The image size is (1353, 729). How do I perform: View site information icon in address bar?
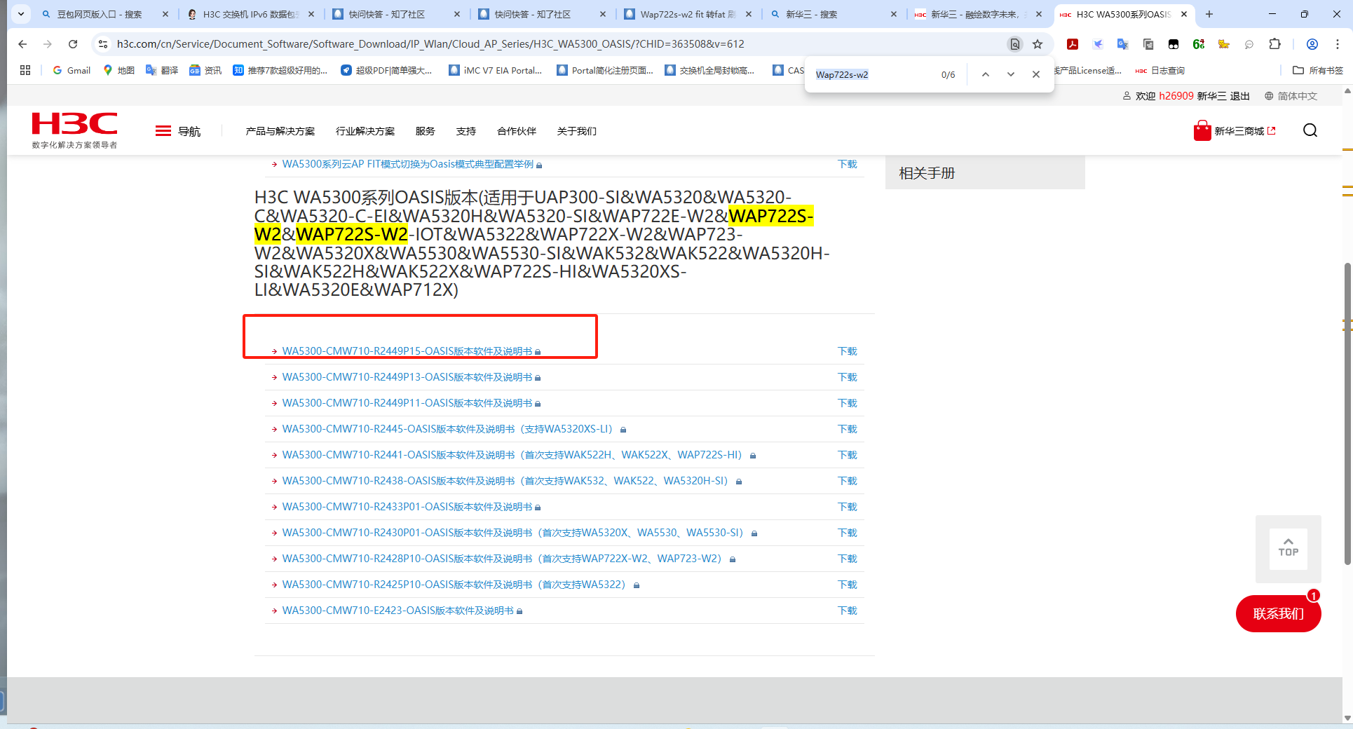pos(103,44)
